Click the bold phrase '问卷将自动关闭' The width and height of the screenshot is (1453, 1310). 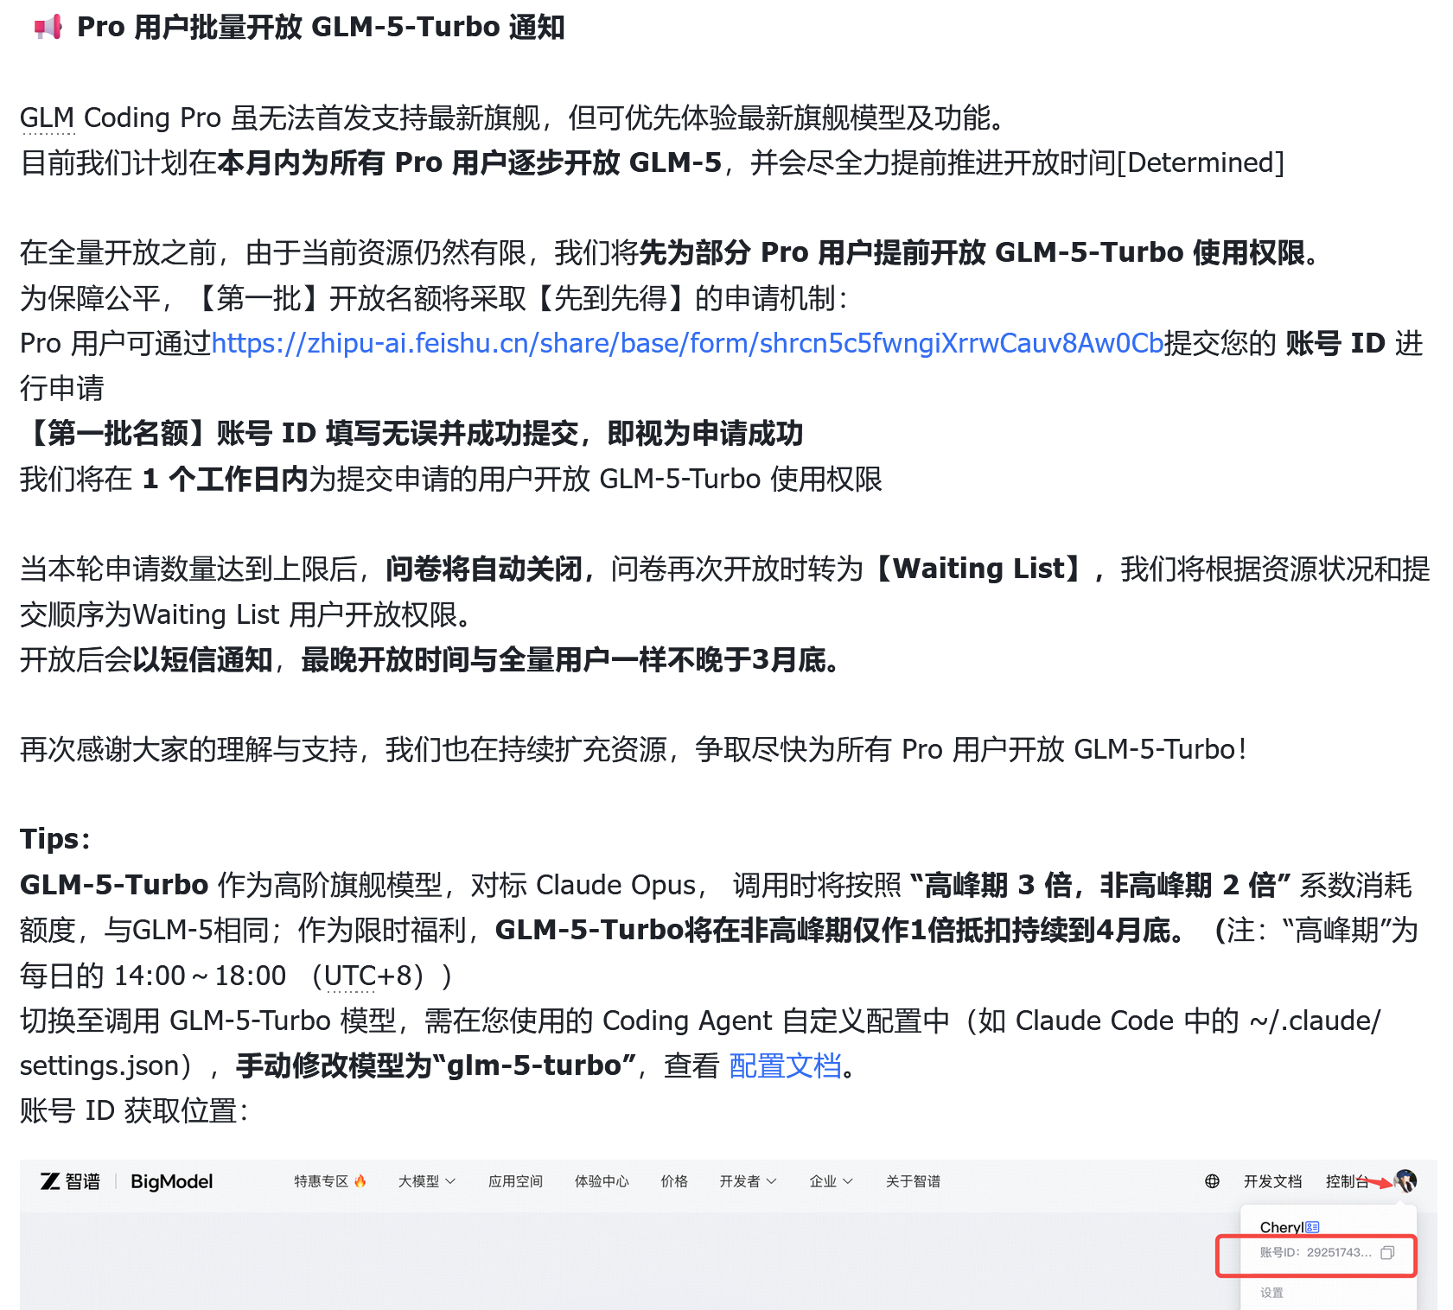click(x=484, y=569)
